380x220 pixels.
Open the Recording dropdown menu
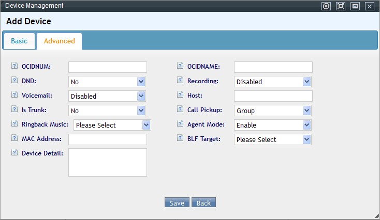click(273, 82)
